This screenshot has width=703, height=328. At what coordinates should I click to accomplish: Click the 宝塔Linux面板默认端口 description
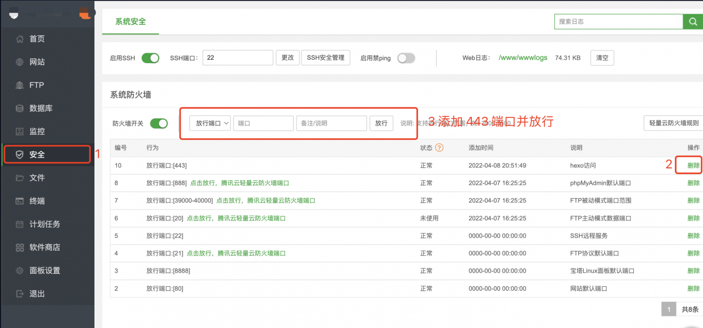602,270
